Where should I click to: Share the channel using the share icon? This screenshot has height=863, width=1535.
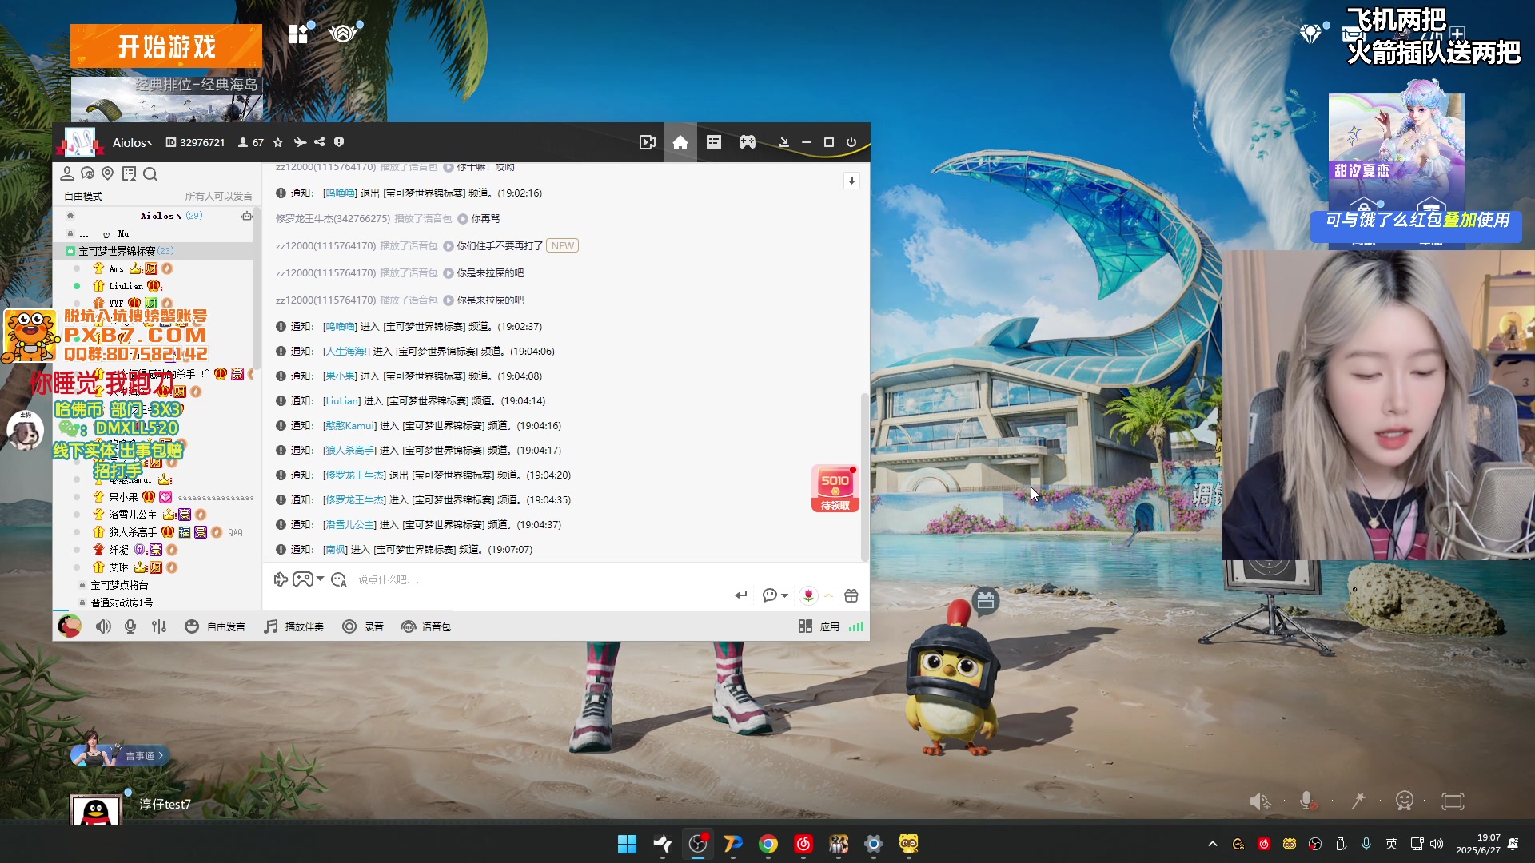pyautogui.click(x=320, y=142)
